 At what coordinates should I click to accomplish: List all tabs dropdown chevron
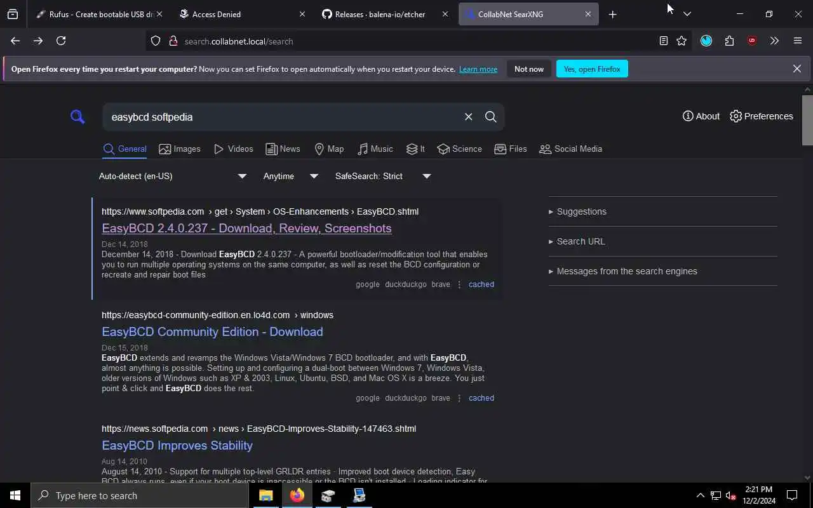click(x=687, y=14)
